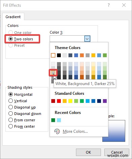Pick green standard color swatch
Image resolution: width=132 pixels, height=159 pixels.
pyautogui.click(x=82, y=101)
